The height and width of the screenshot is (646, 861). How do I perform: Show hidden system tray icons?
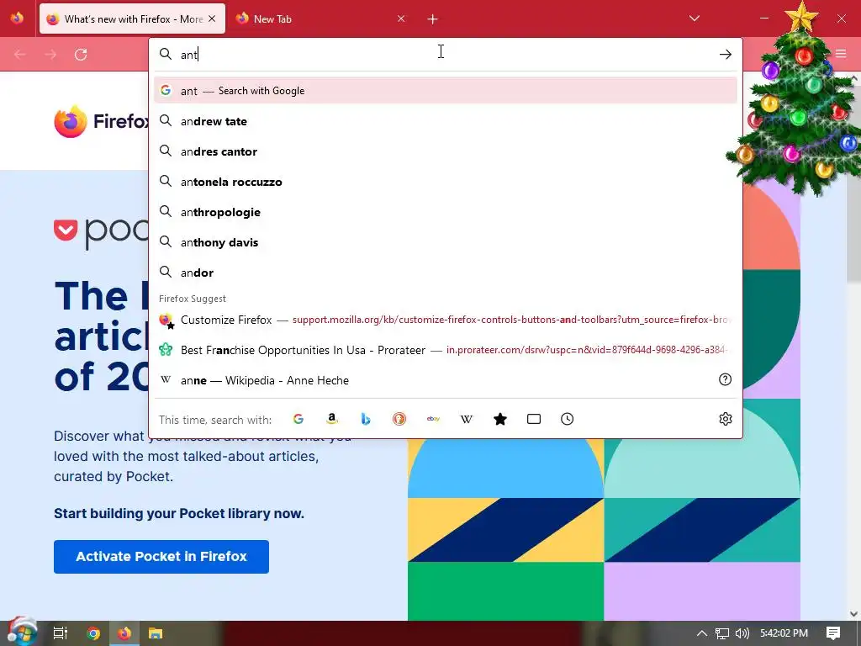(702, 633)
